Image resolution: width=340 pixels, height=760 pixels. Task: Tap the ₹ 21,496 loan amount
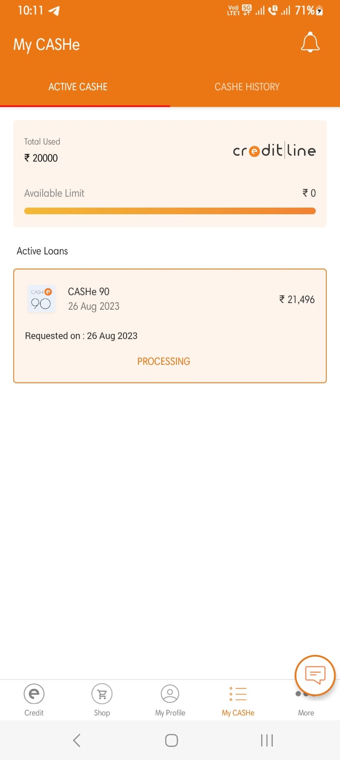tap(297, 299)
